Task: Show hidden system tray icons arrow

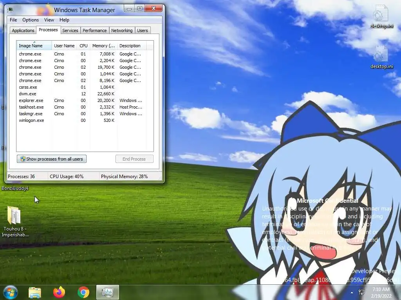Action: click(x=352, y=293)
